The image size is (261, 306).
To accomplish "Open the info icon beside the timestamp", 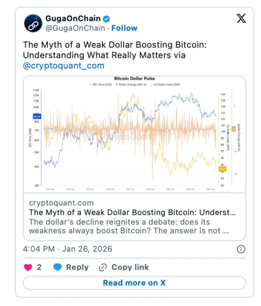I will (x=241, y=249).
